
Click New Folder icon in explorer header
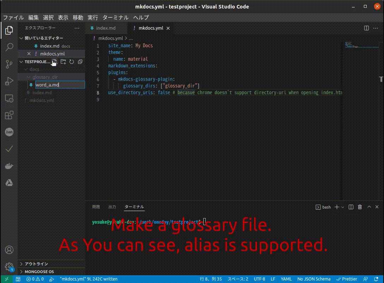(63, 62)
